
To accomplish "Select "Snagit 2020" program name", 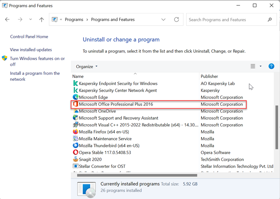I will (90, 160).
